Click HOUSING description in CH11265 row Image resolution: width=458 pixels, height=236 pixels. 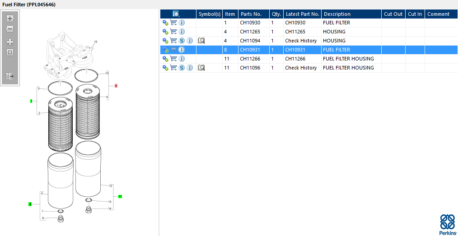[334, 32]
